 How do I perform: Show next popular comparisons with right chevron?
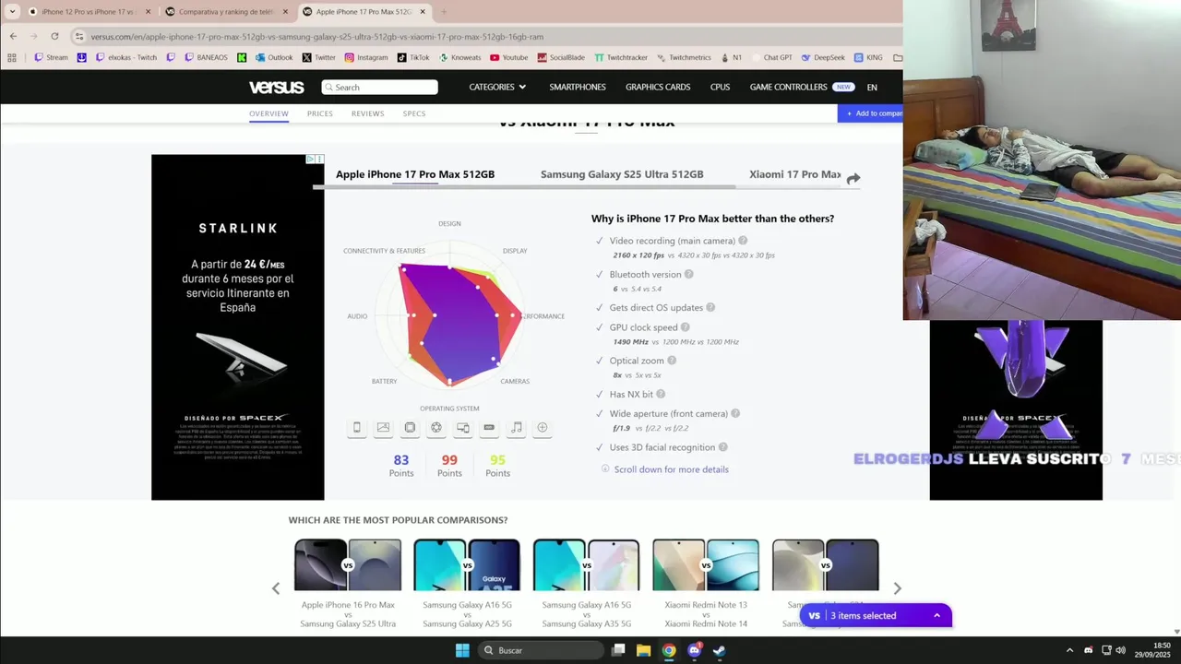[x=897, y=588]
